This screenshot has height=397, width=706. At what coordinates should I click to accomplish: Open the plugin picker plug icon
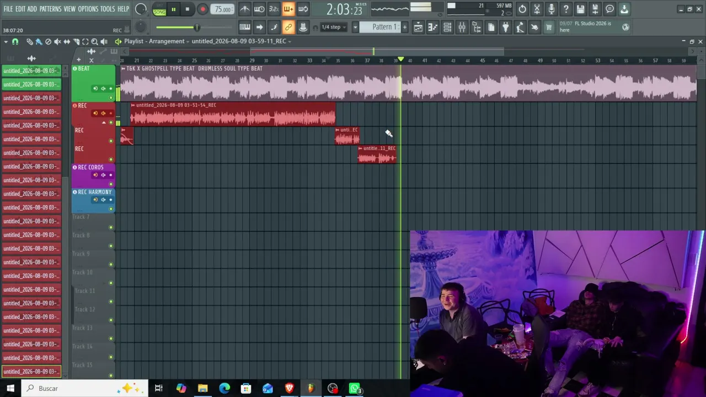click(505, 27)
